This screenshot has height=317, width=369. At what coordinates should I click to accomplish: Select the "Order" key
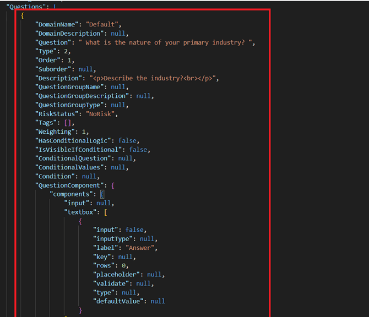pos(48,61)
